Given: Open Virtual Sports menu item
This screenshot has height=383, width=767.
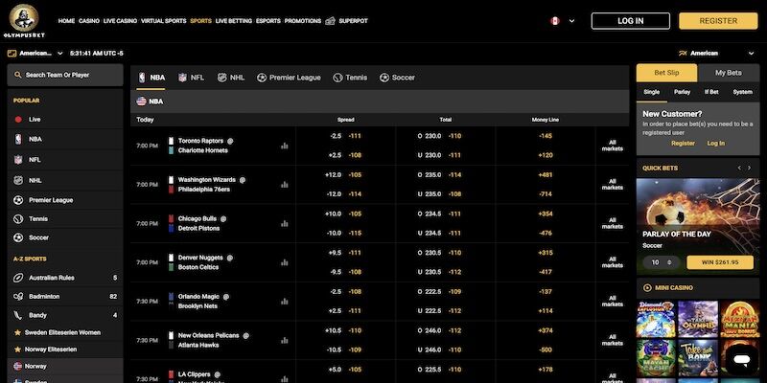Looking at the screenshot, I should click(x=163, y=21).
